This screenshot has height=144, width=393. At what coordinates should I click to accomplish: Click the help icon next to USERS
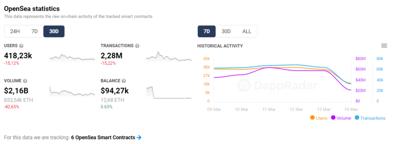[x=21, y=46]
